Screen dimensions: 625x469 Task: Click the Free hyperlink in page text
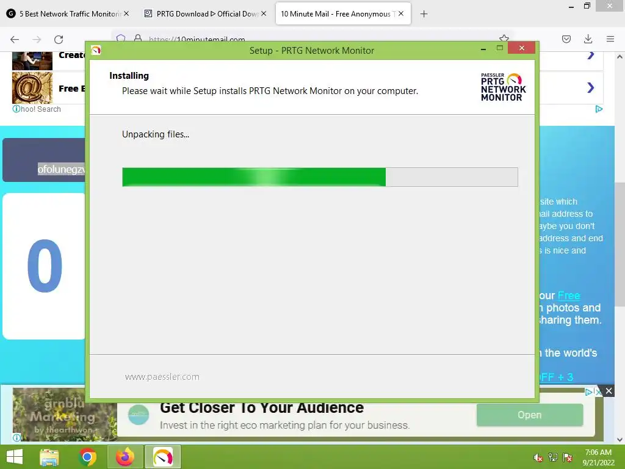[569, 296]
